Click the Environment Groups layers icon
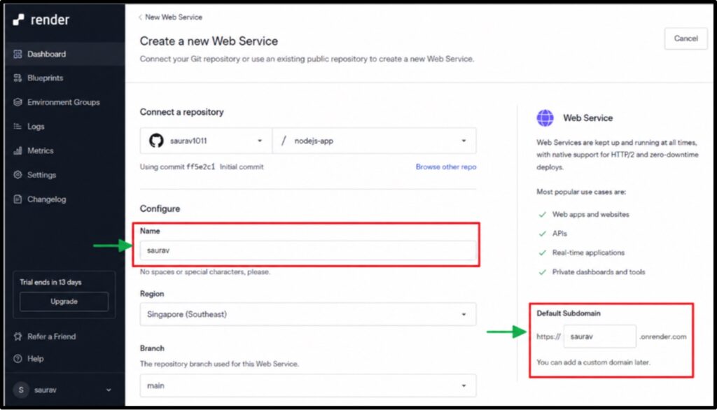Image resolution: width=717 pixels, height=410 pixels. (18, 102)
